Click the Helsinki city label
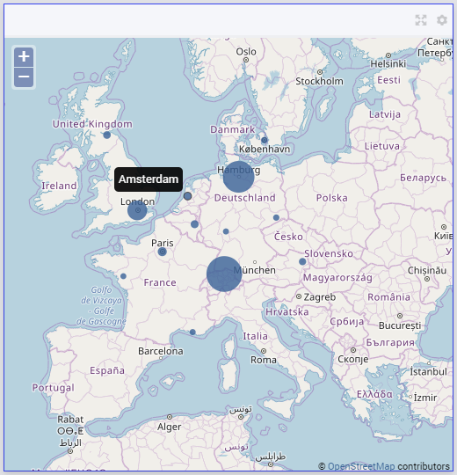 [388, 64]
